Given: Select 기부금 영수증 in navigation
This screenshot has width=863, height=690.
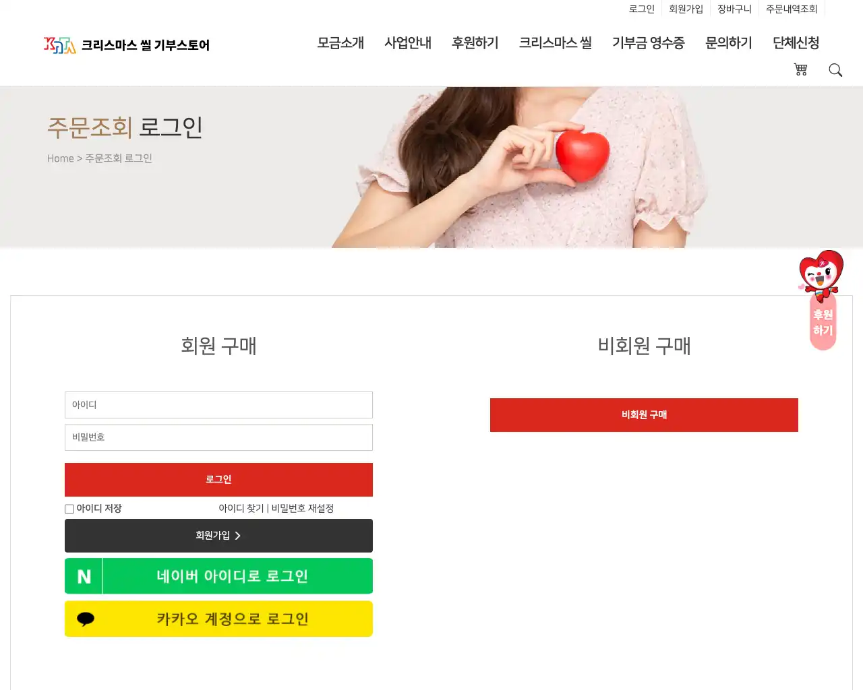Looking at the screenshot, I should coord(649,42).
